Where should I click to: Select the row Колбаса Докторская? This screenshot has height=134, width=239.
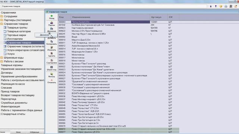tap(119, 25)
